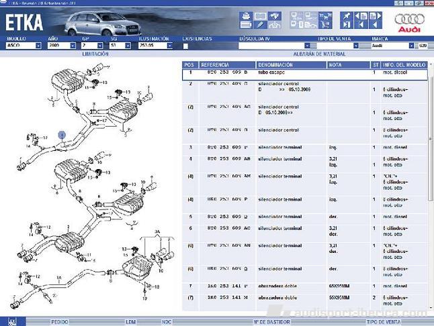The height and width of the screenshot is (326, 434).
Task: Open the Búsqueda IV dropdown arrow
Action: pyautogui.click(x=307, y=46)
